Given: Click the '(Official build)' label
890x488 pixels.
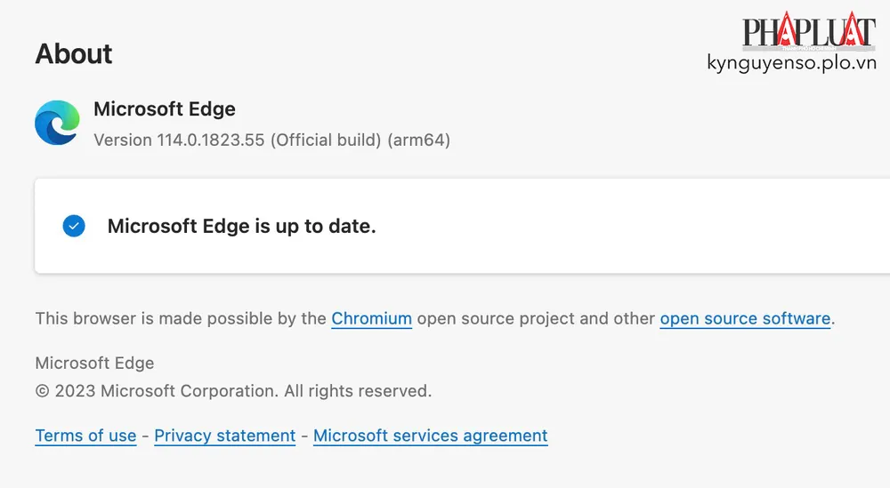Looking at the screenshot, I should [326, 140].
